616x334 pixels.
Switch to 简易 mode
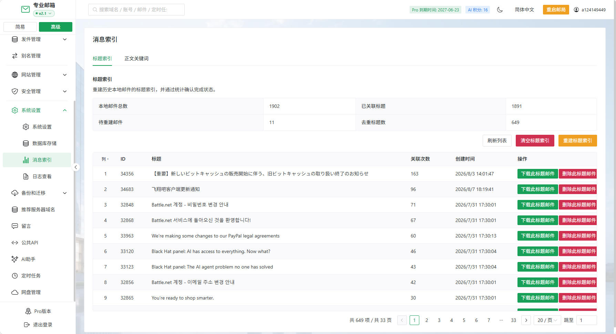coord(20,27)
